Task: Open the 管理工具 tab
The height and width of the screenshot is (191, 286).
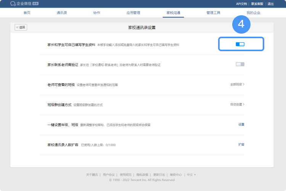Action: tap(213, 13)
